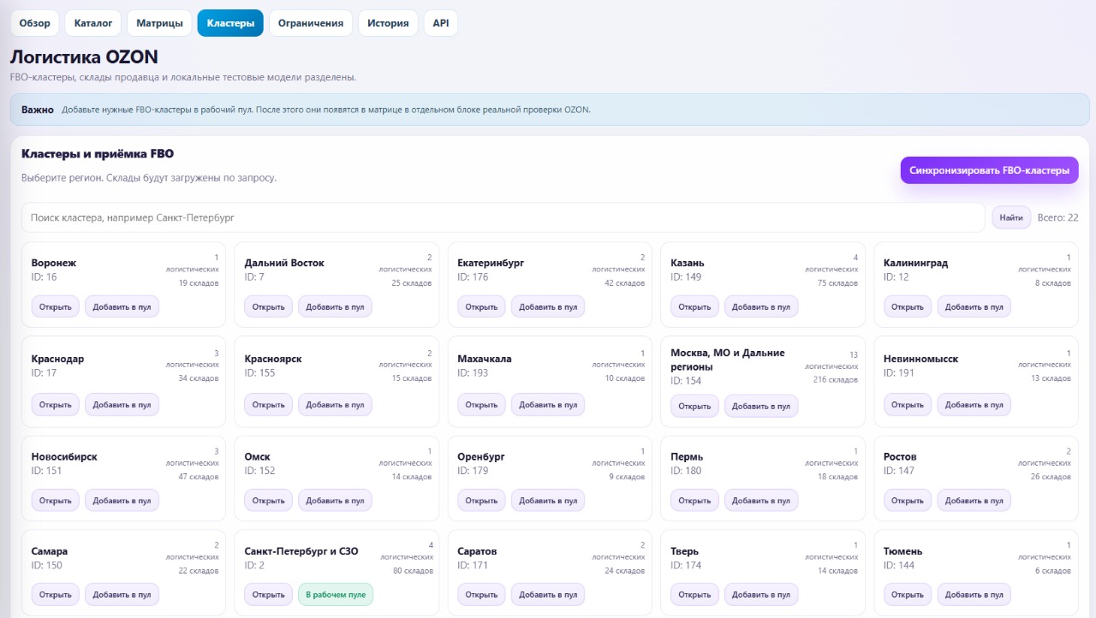Click the В рабочем пуле badge

[336, 595]
